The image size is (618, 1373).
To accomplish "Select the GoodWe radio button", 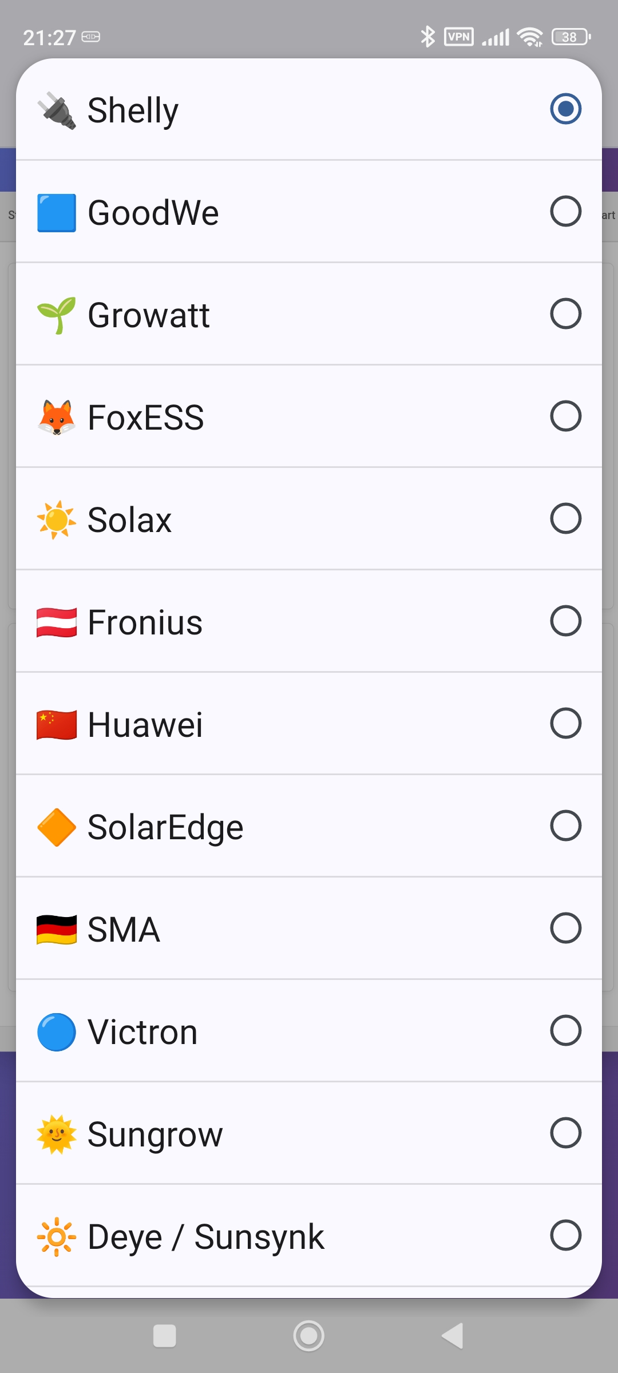I will pyautogui.click(x=565, y=212).
